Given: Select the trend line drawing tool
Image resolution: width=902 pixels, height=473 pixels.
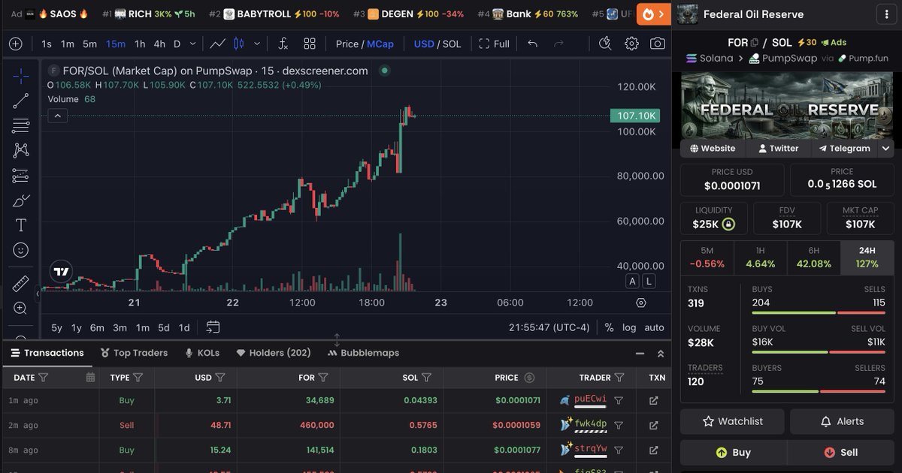Looking at the screenshot, I should pos(21,101).
